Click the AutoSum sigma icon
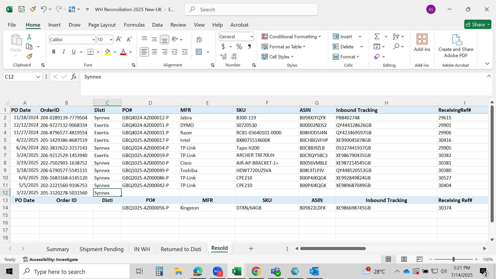 point(377,37)
